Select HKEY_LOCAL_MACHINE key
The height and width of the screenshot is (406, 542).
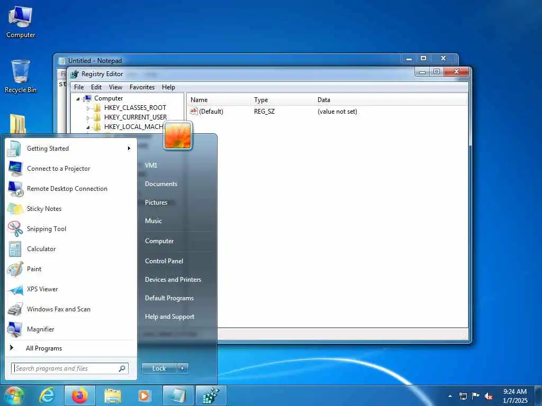click(x=133, y=127)
